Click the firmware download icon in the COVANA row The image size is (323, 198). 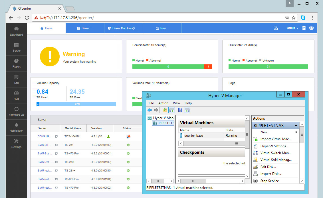108,136
